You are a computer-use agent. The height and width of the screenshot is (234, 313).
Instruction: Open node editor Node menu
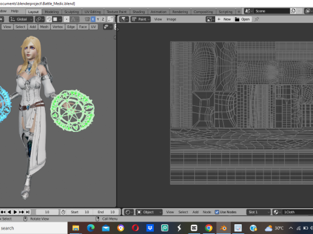[x=207, y=212]
